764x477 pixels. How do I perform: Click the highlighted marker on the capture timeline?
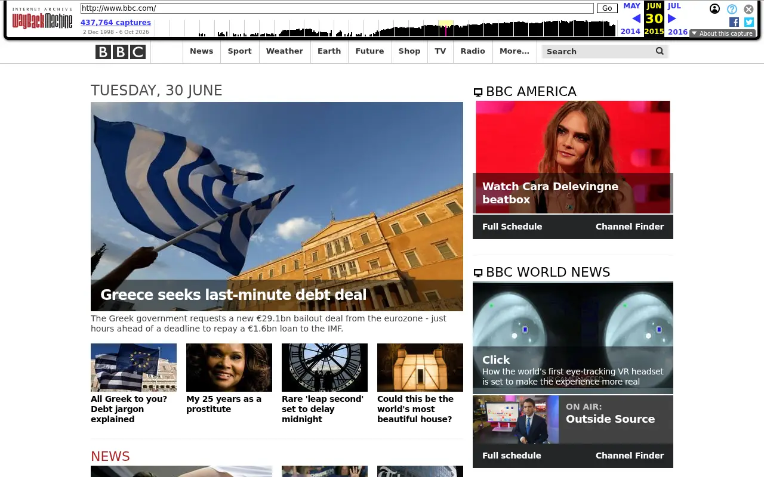coord(446,29)
